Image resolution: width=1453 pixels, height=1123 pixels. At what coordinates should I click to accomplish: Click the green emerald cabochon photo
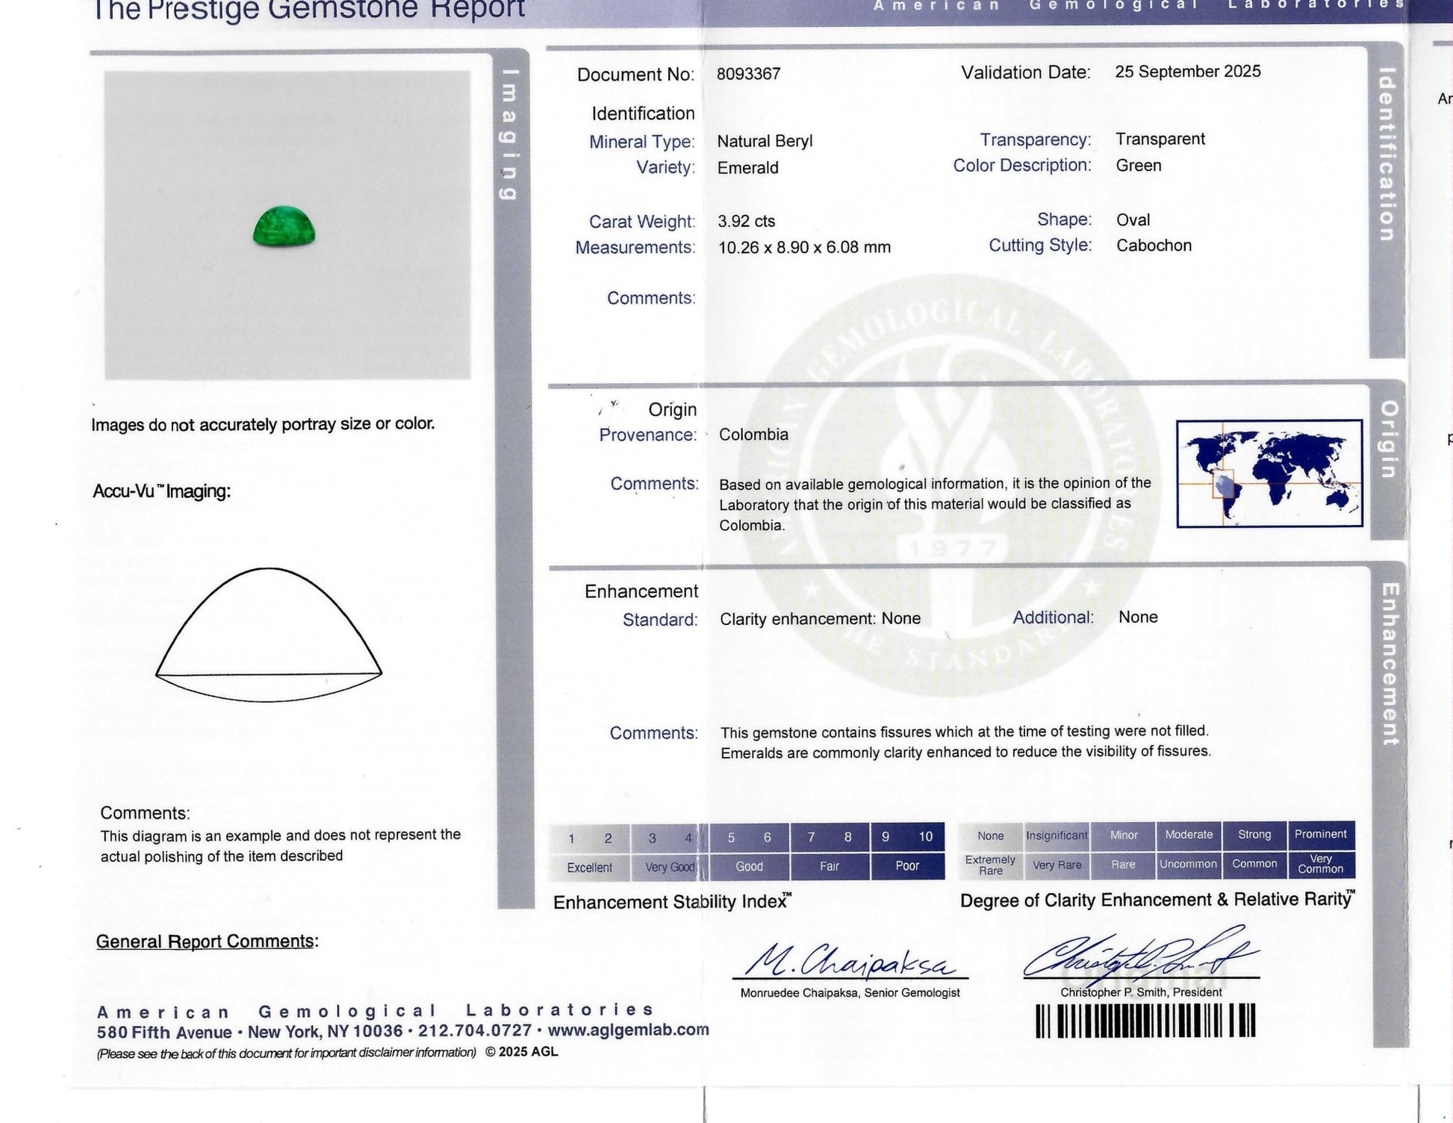[x=284, y=226]
